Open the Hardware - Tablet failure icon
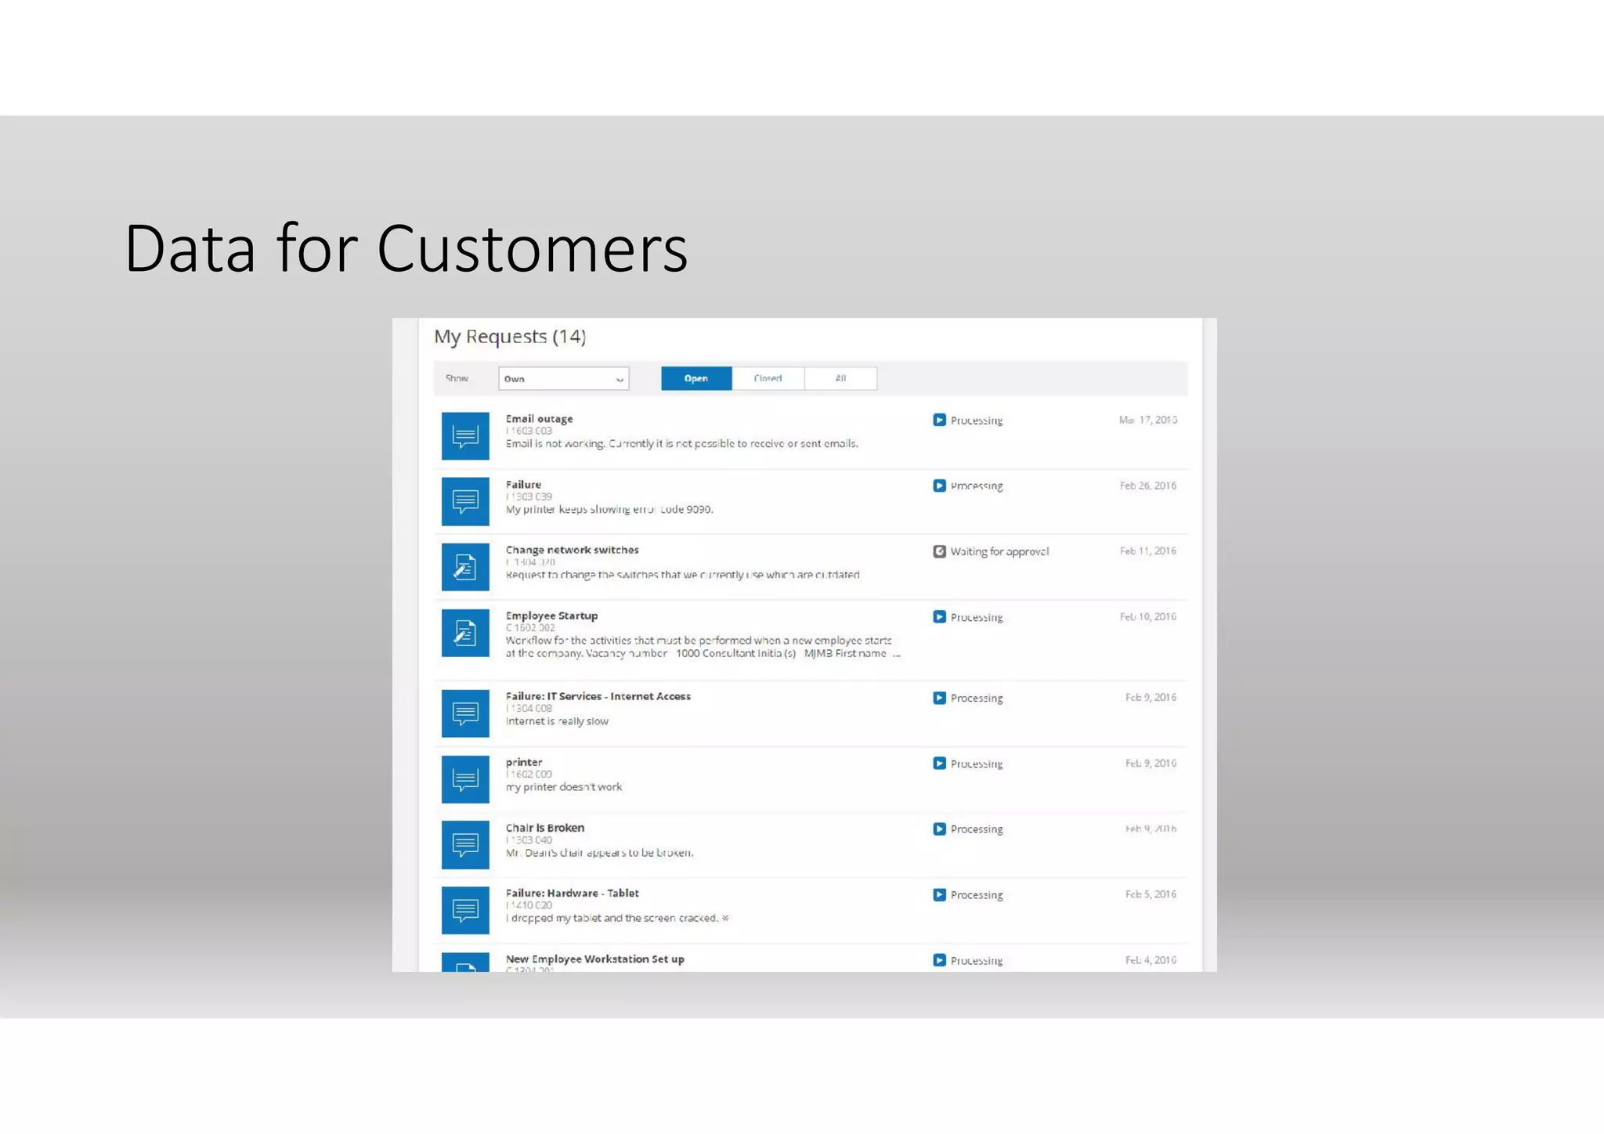The height and width of the screenshot is (1134, 1604). click(x=465, y=910)
